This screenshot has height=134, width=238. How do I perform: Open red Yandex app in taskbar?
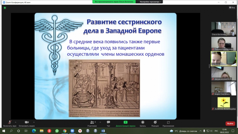pos(49,131)
